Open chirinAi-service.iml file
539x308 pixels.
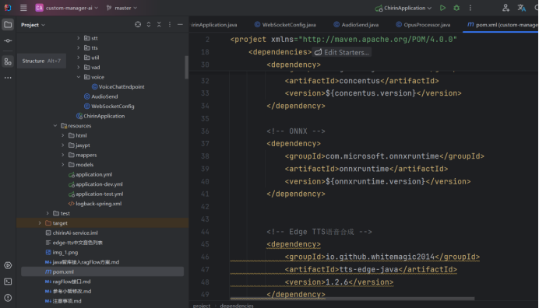(72, 233)
